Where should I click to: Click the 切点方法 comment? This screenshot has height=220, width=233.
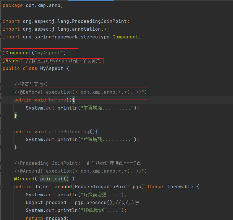click(127, 203)
